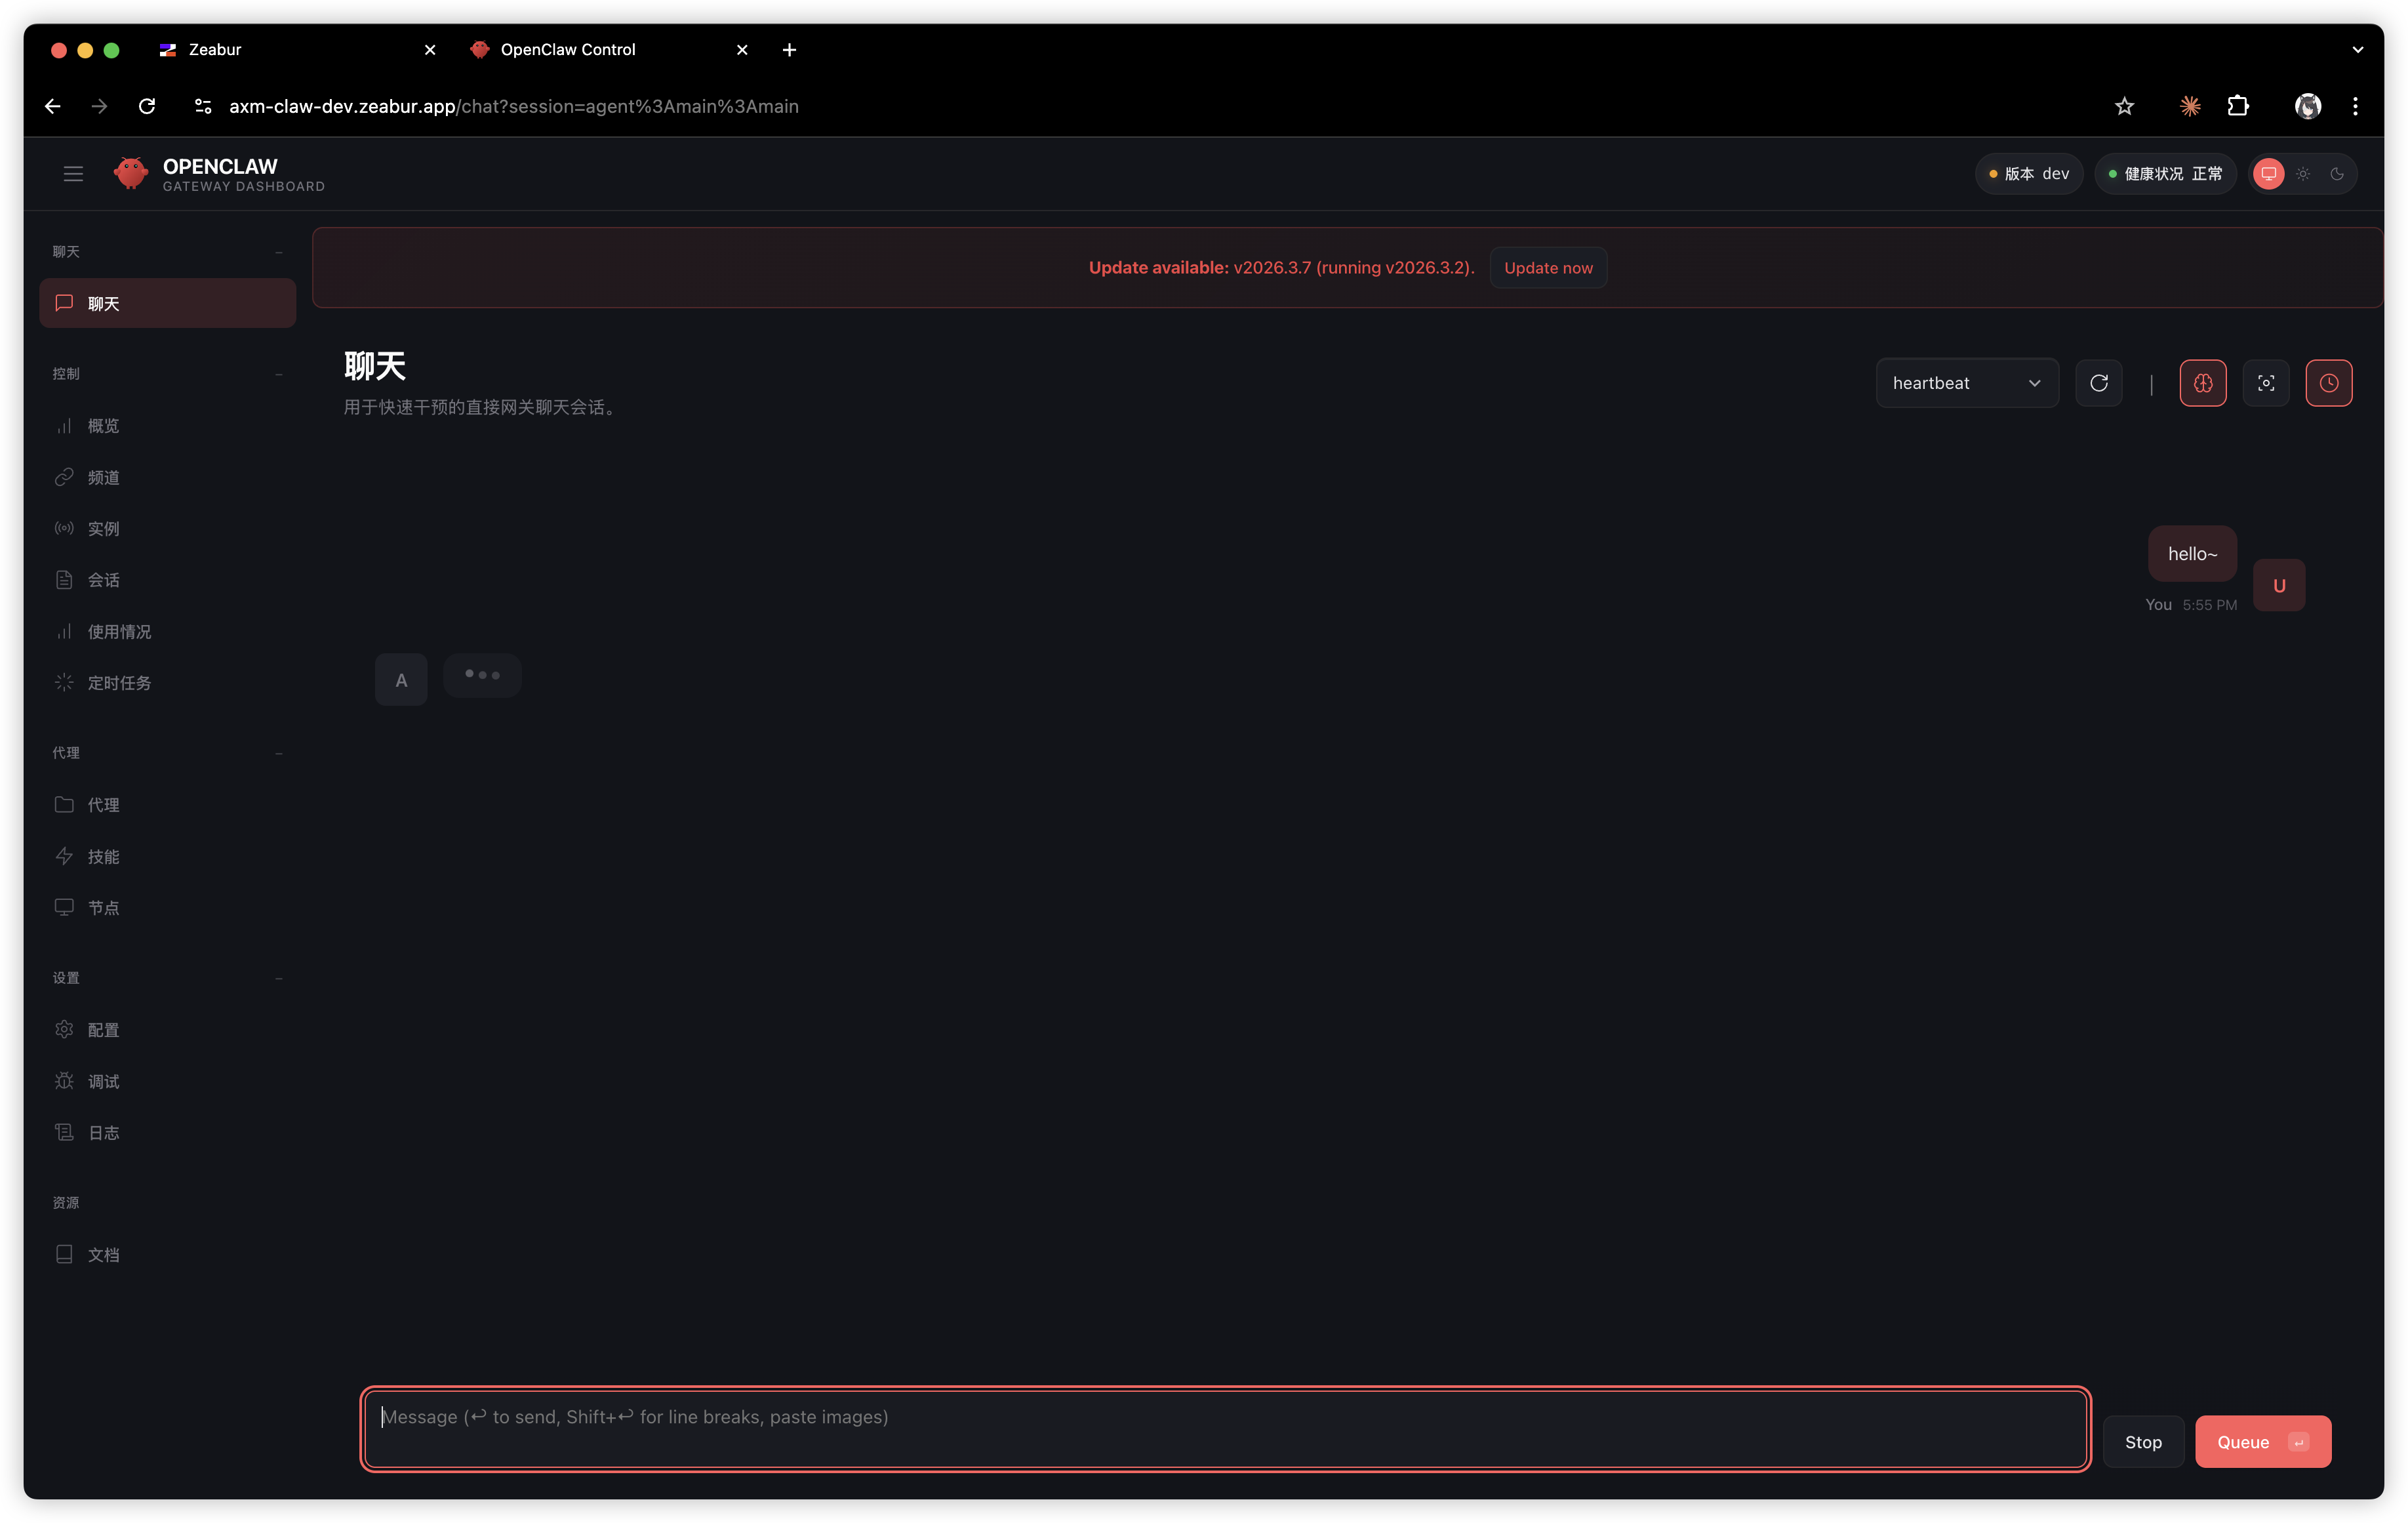Open 调试 bug icon item
The image size is (2408, 1523).
click(x=103, y=1081)
